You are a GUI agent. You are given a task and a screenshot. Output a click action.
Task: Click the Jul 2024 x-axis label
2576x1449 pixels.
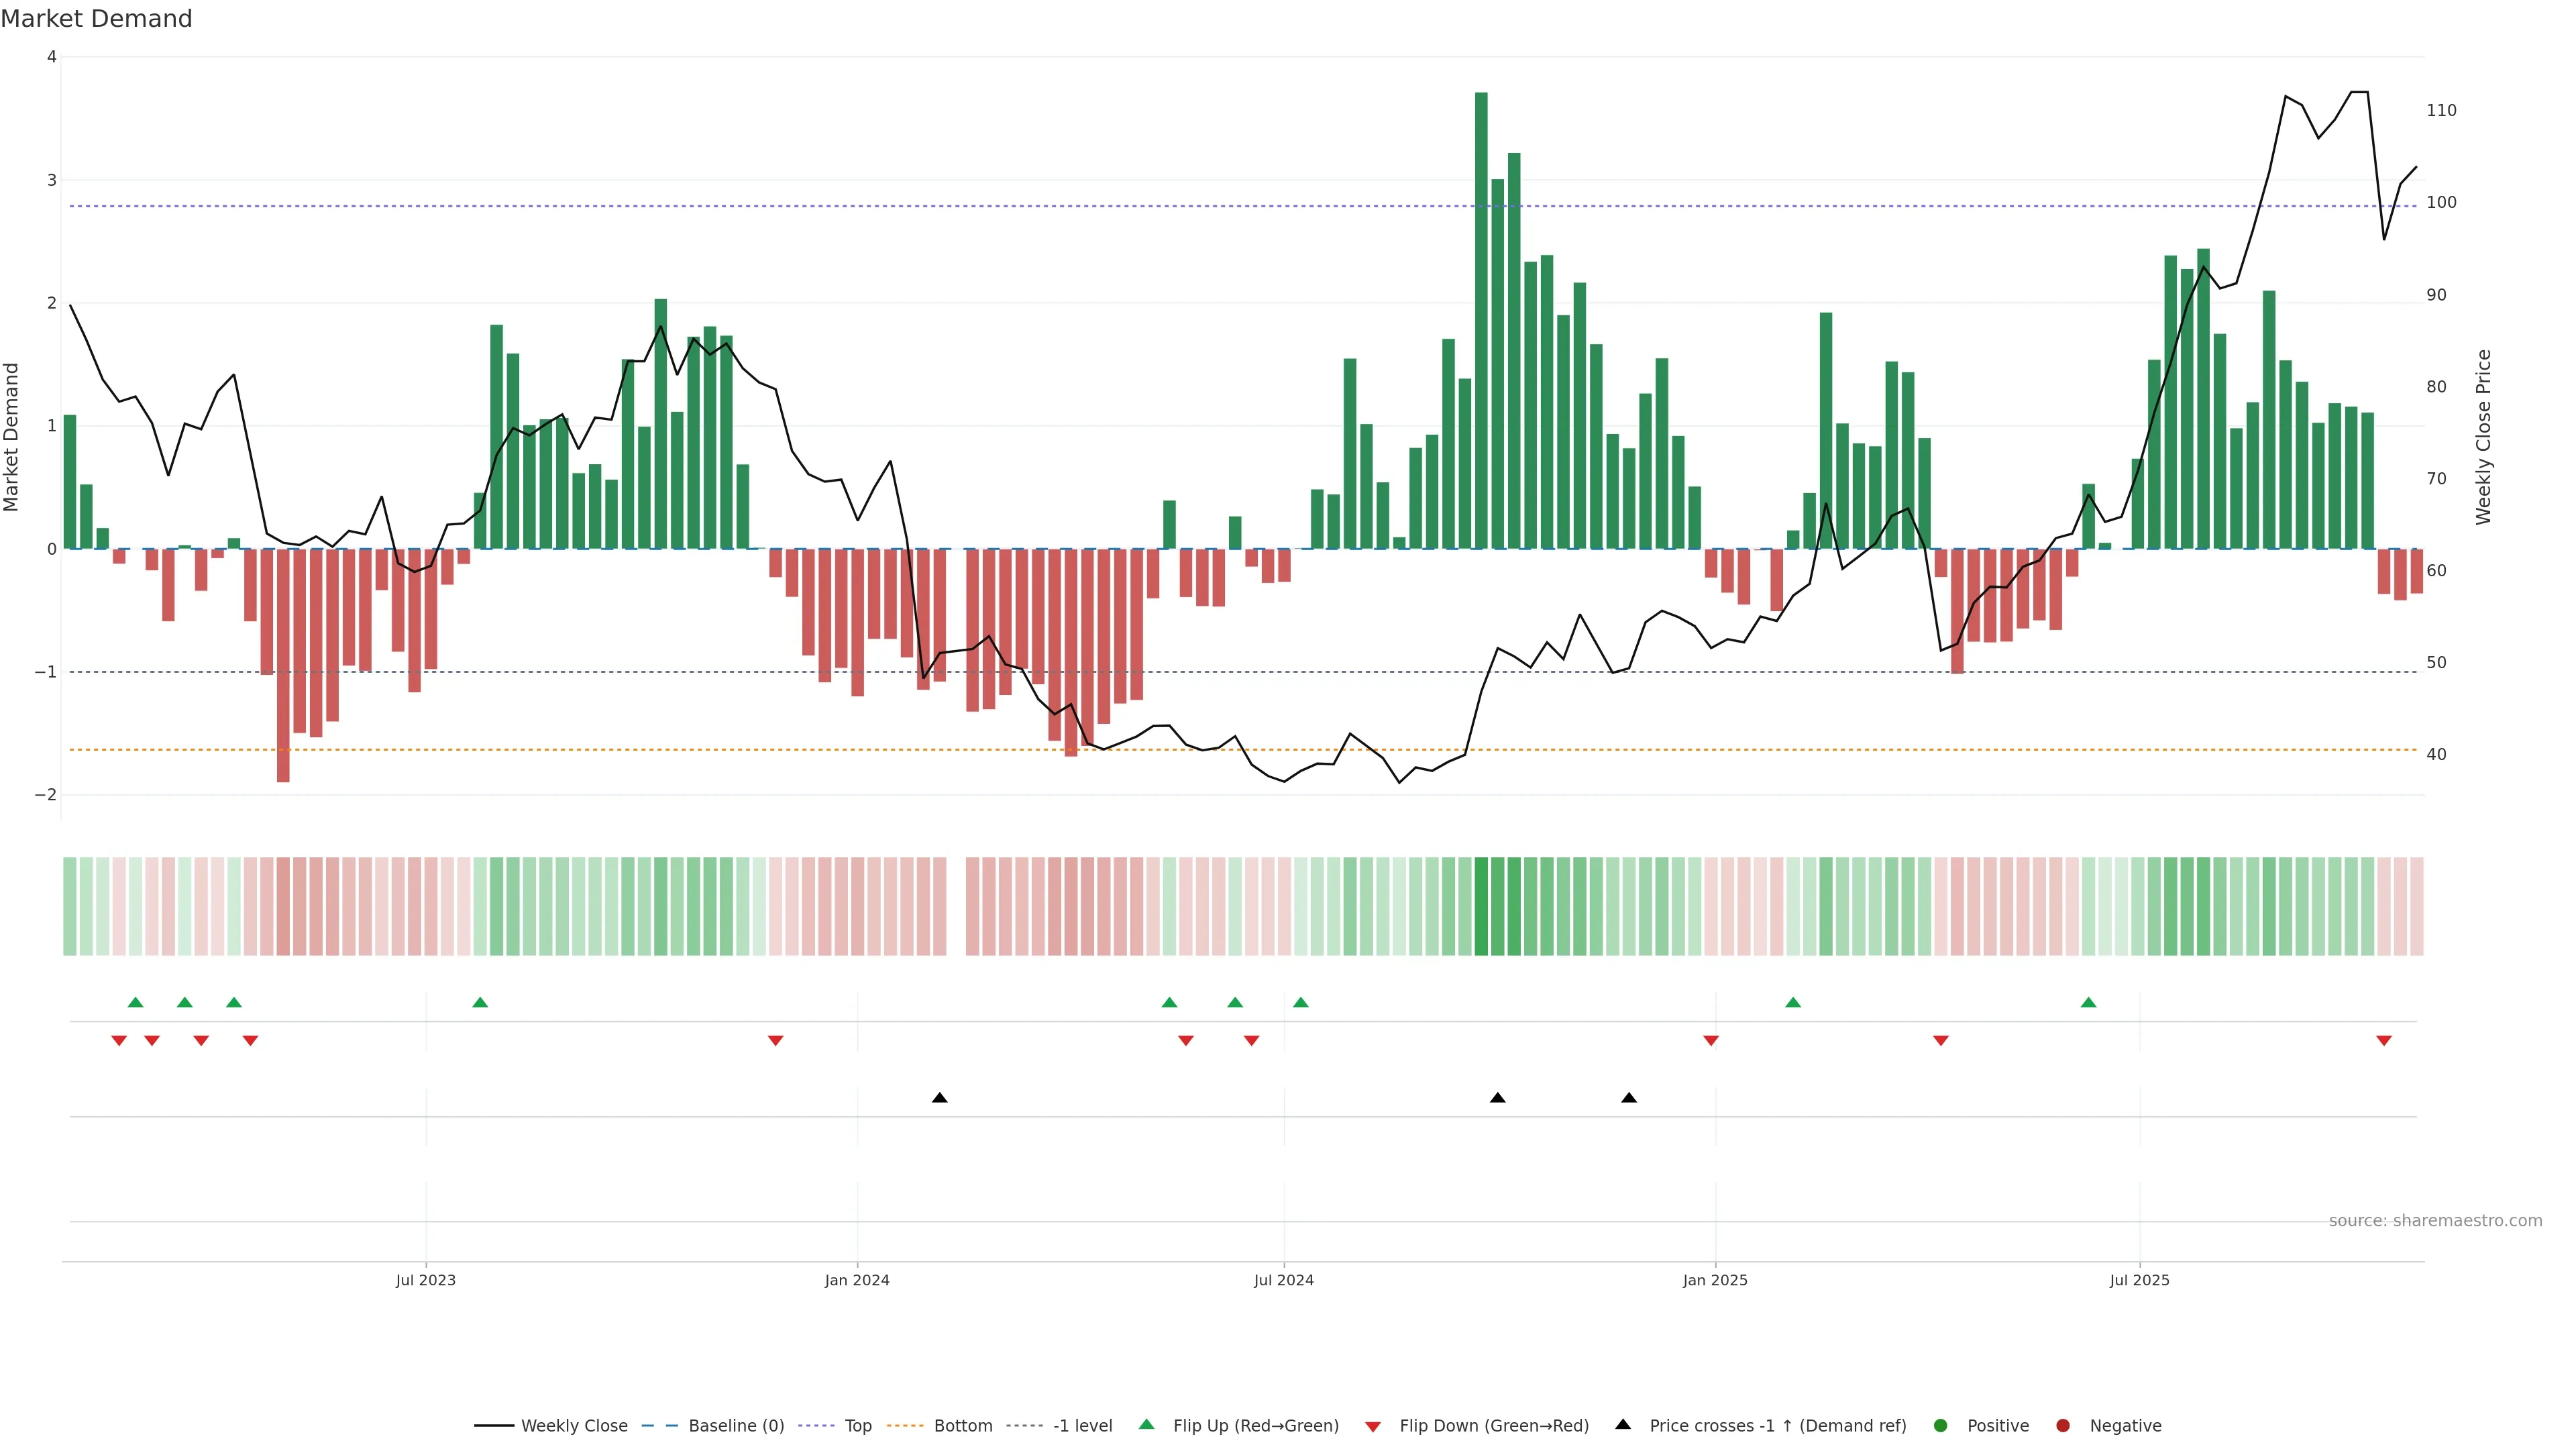(x=1284, y=1280)
